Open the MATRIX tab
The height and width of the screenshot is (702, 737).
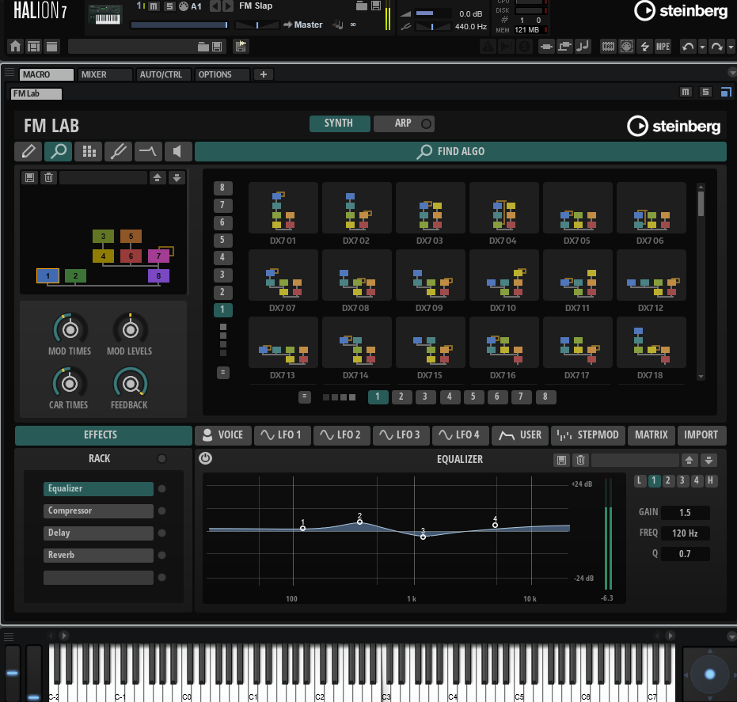(652, 435)
